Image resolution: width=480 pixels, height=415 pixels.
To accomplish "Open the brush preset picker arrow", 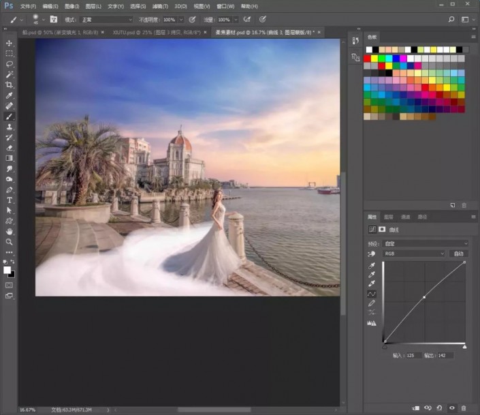I will pos(44,20).
